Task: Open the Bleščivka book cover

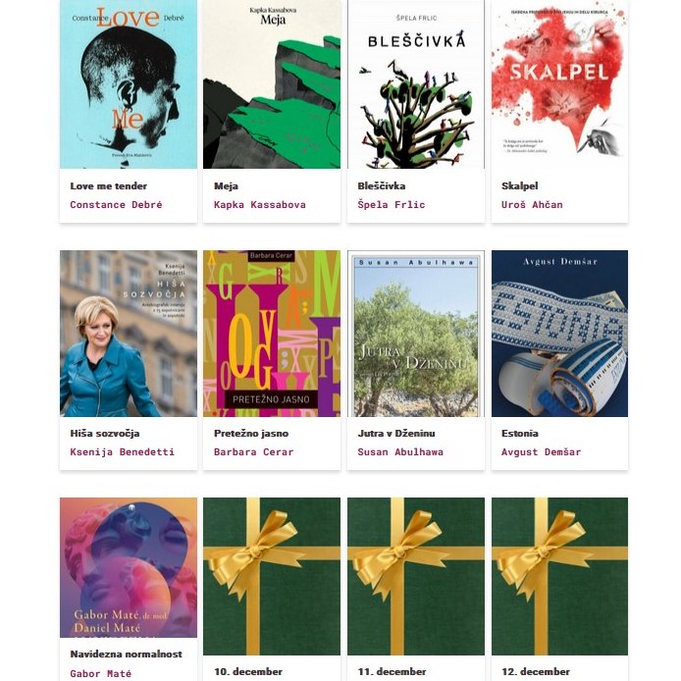Action: click(416, 83)
